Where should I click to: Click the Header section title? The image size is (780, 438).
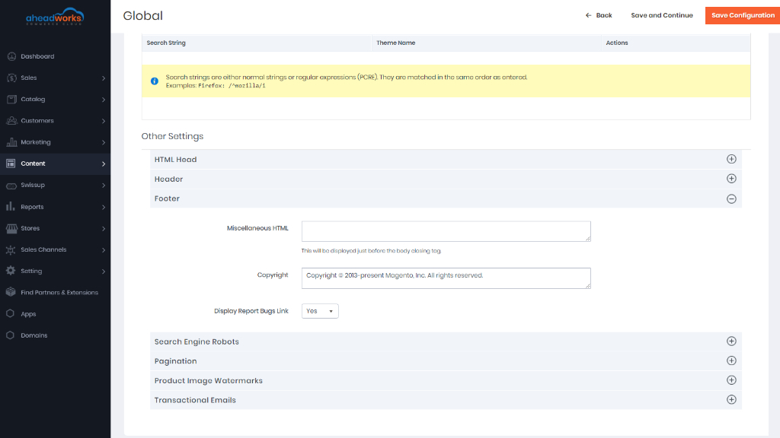(168, 179)
